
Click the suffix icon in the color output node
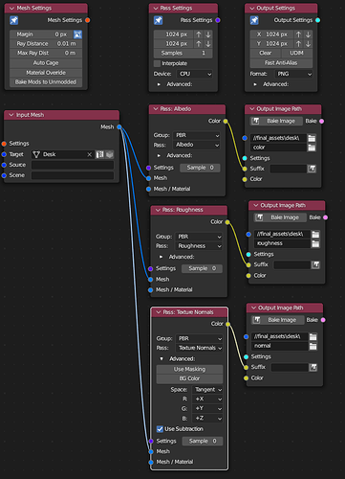[x=312, y=169]
